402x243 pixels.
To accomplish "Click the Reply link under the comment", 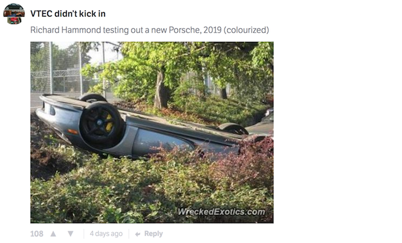I will coord(153,234).
